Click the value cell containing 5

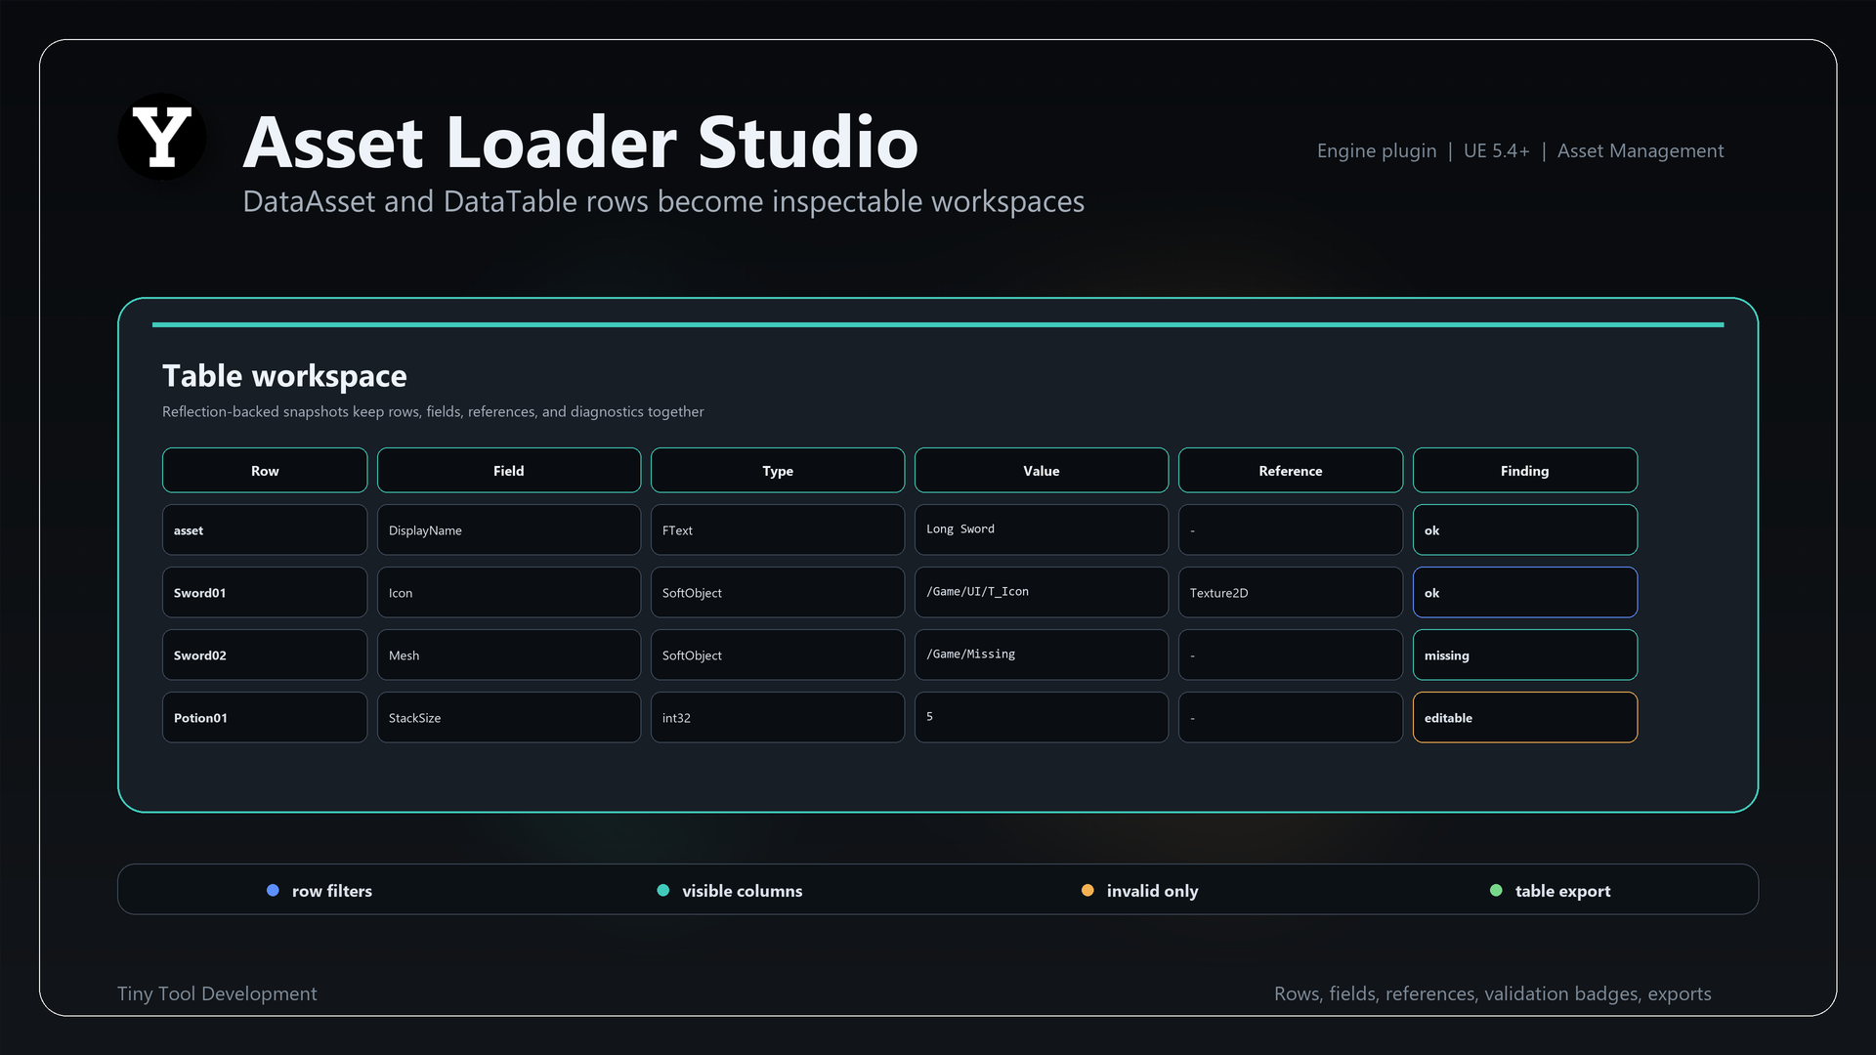pyautogui.click(x=1042, y=717)
